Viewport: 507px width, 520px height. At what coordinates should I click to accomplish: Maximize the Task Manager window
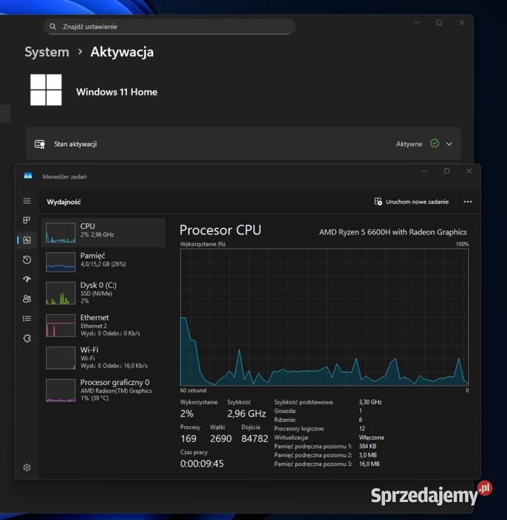click(x=446, y=170)
